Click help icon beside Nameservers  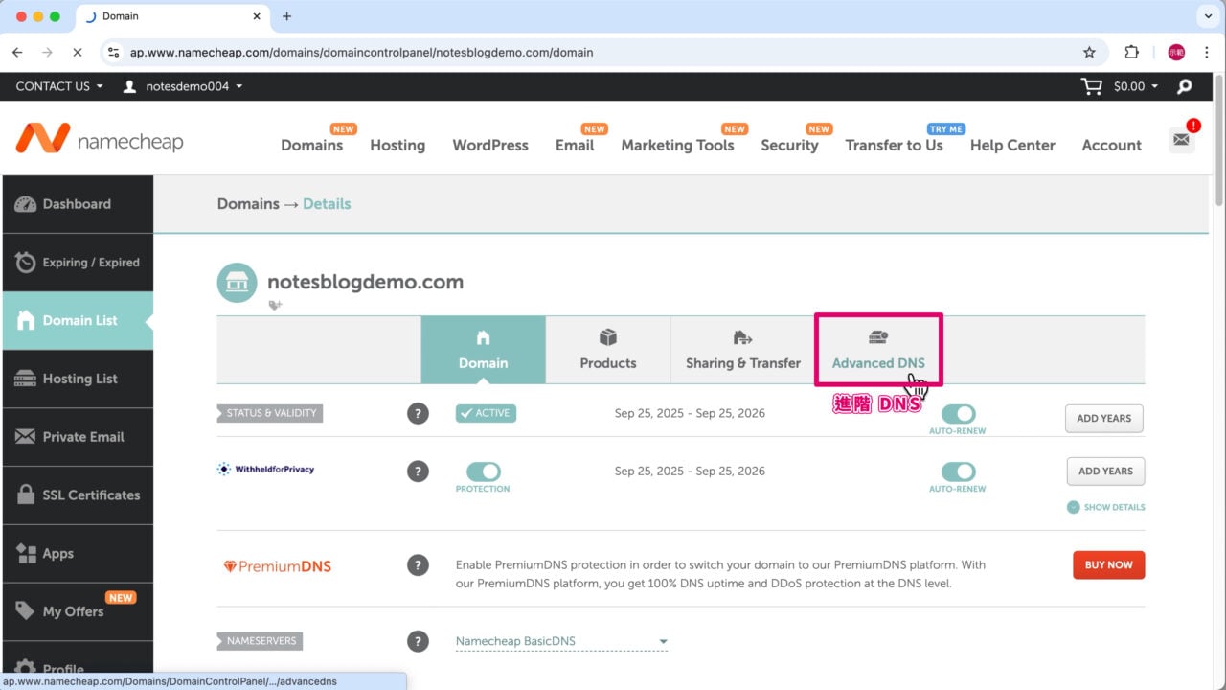point(418,641)
